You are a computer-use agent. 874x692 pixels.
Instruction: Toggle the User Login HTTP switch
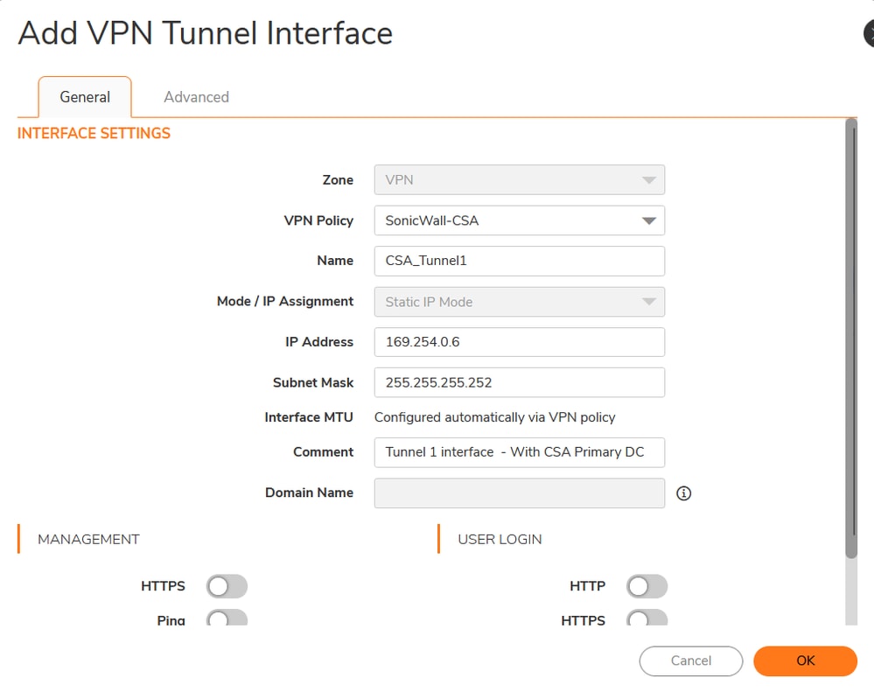(647, 586)
